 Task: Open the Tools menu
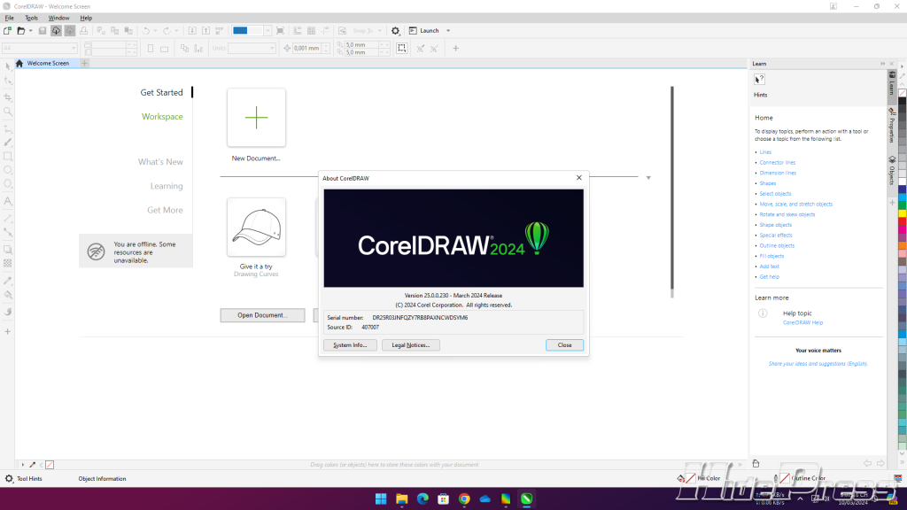[32, 18]
